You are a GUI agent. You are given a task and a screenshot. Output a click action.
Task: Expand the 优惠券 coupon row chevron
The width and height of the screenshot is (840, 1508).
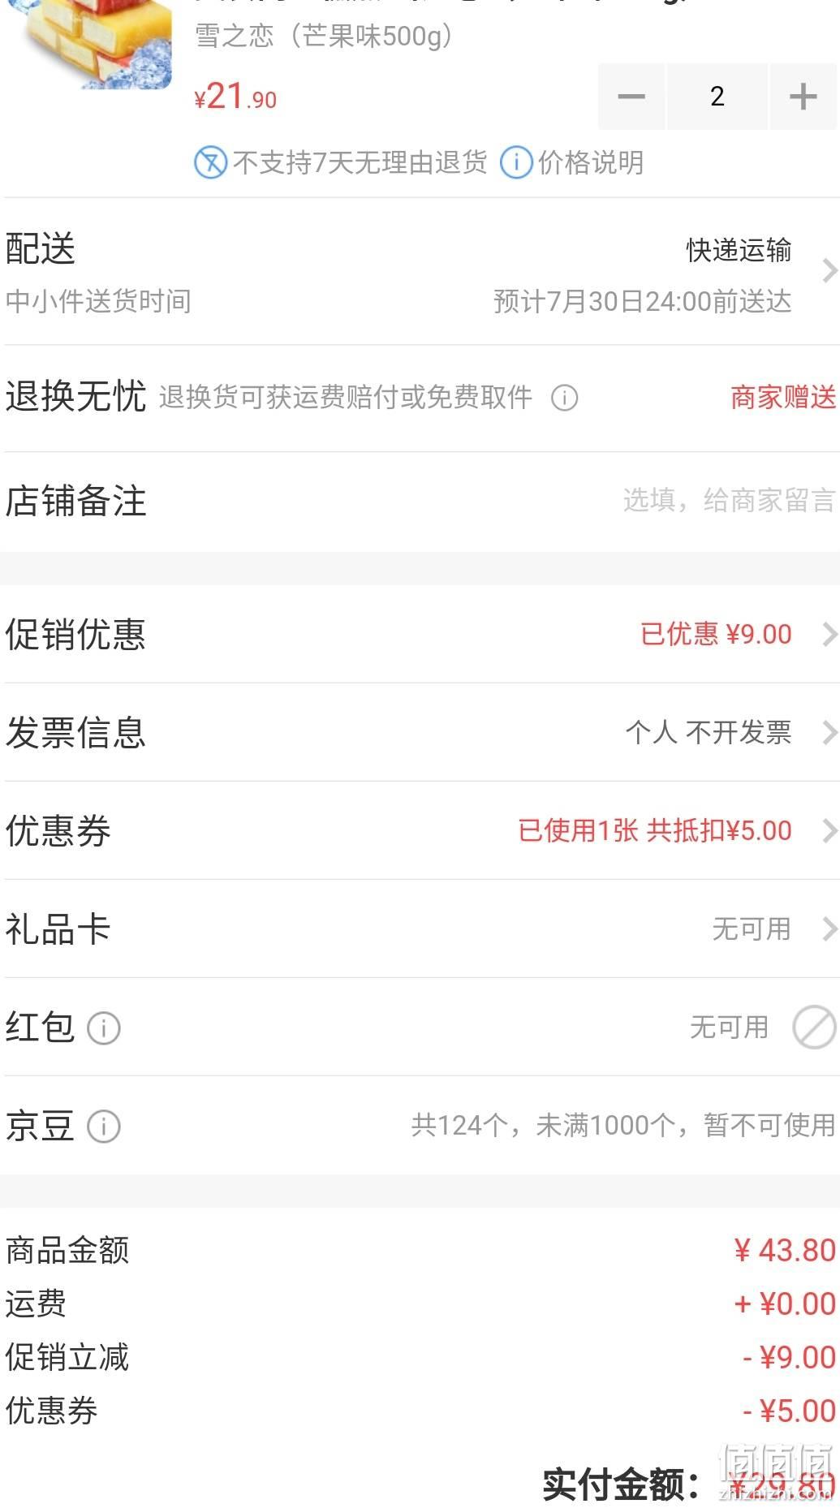[829, 831]
